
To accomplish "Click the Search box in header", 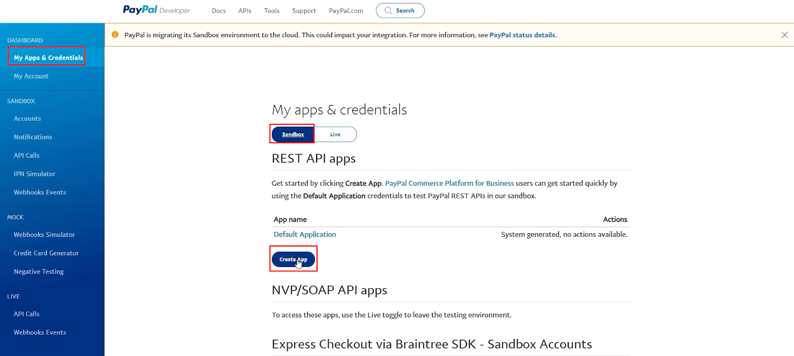I will pos(400,10).
